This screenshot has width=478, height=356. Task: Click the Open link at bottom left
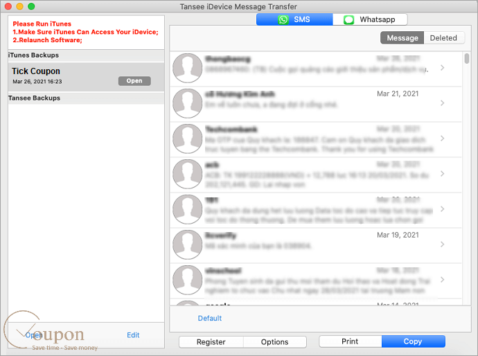(33, 335)
